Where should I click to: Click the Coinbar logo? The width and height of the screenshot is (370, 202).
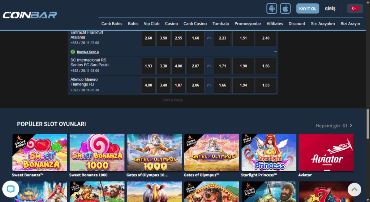coord(30,15)
